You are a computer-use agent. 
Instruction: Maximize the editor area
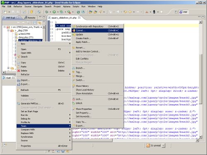[203, 17]
